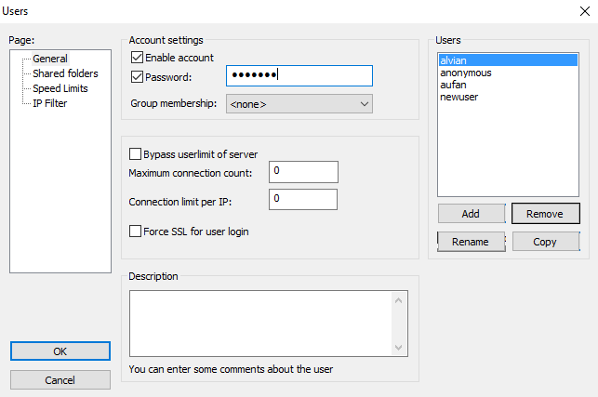Uncheck the Enable account checkbox

[138, 58]
